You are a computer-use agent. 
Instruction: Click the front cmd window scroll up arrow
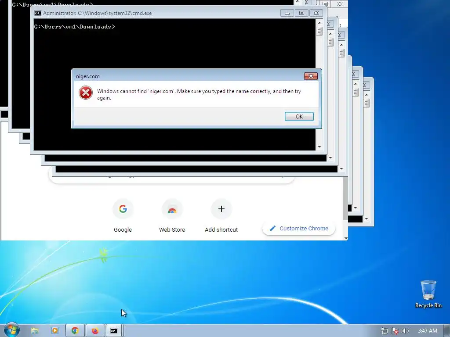319,23
